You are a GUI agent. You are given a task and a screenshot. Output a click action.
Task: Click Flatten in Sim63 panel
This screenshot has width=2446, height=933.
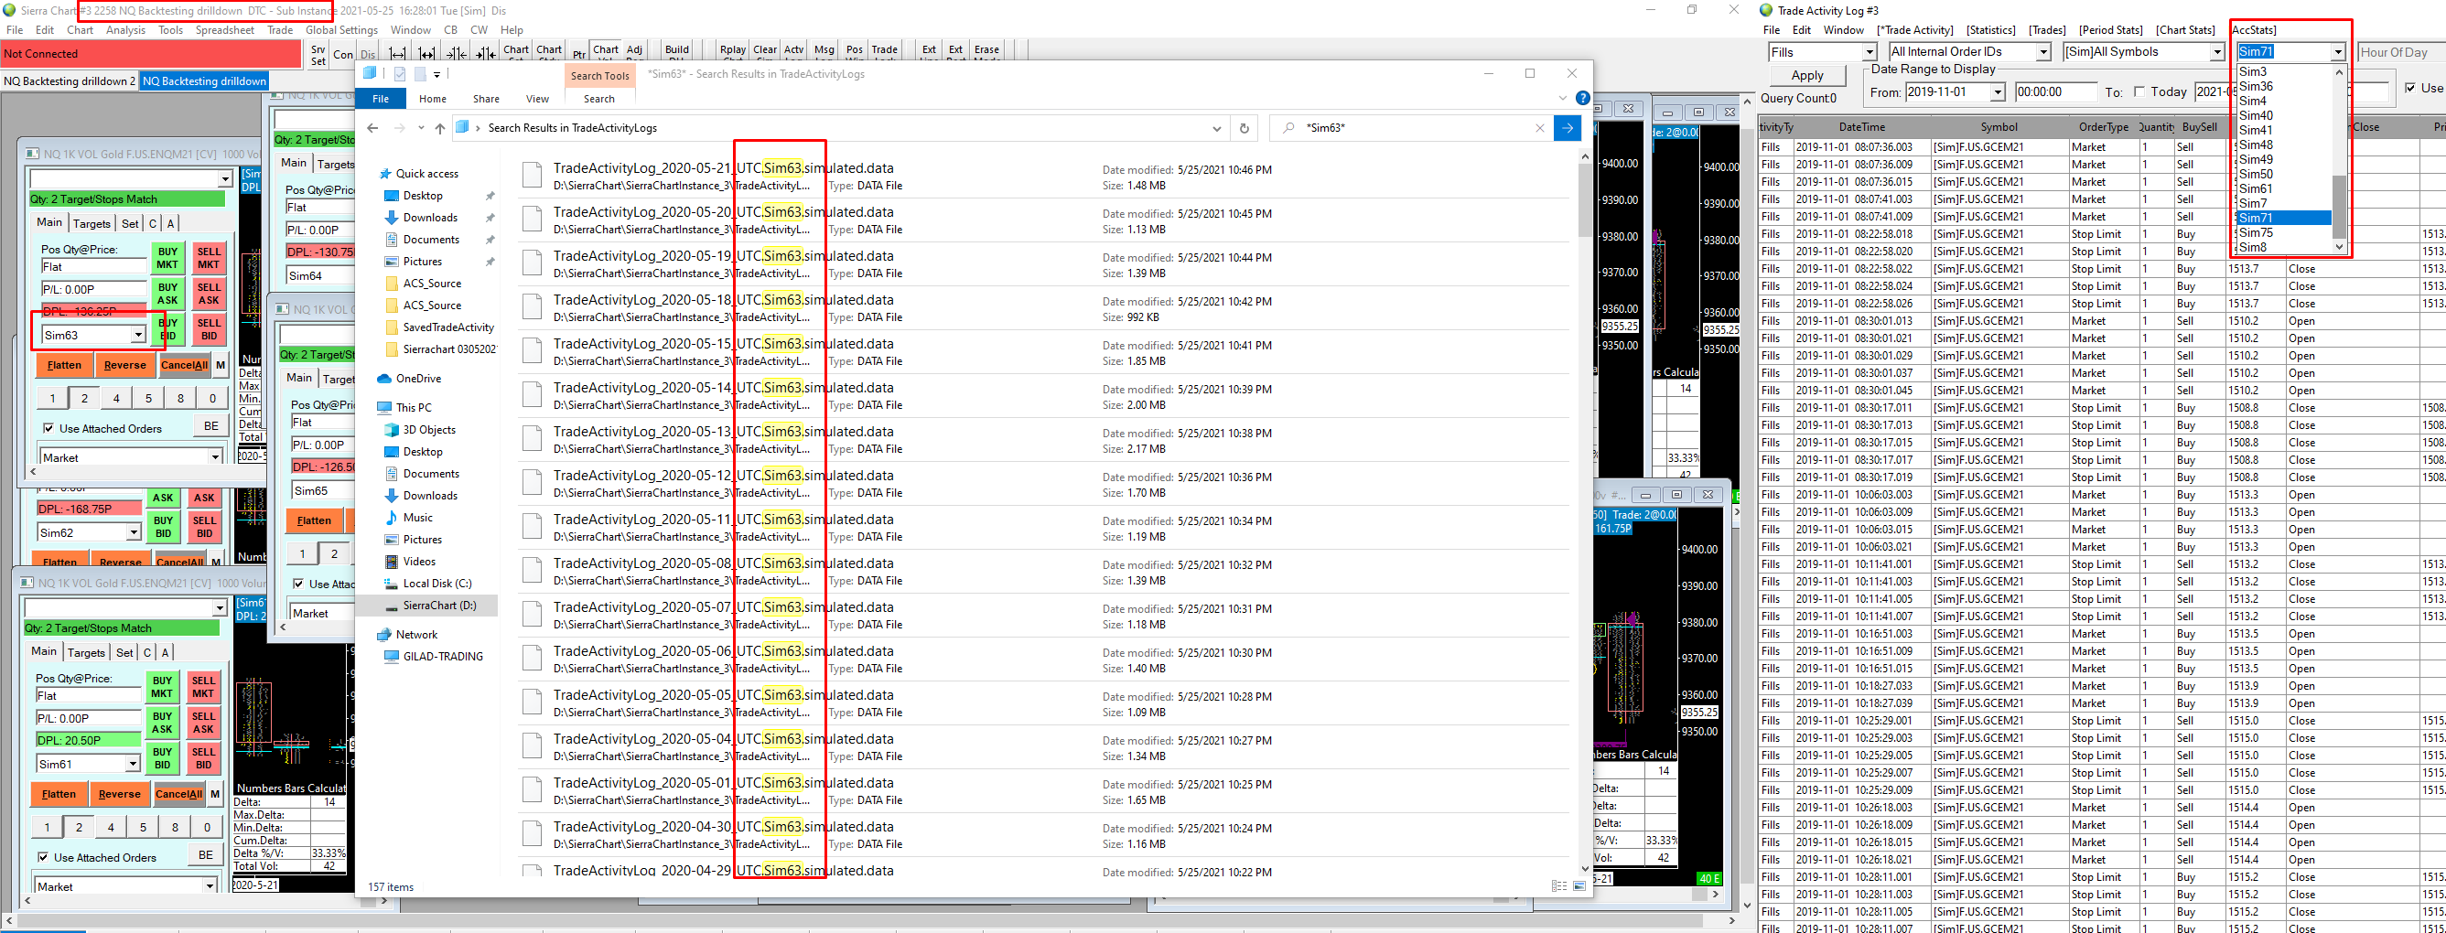[64, 365]
